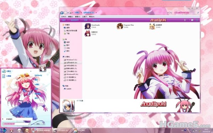
Task: Click the help icon in Explorer toolbar
Action: click(197, 20)
